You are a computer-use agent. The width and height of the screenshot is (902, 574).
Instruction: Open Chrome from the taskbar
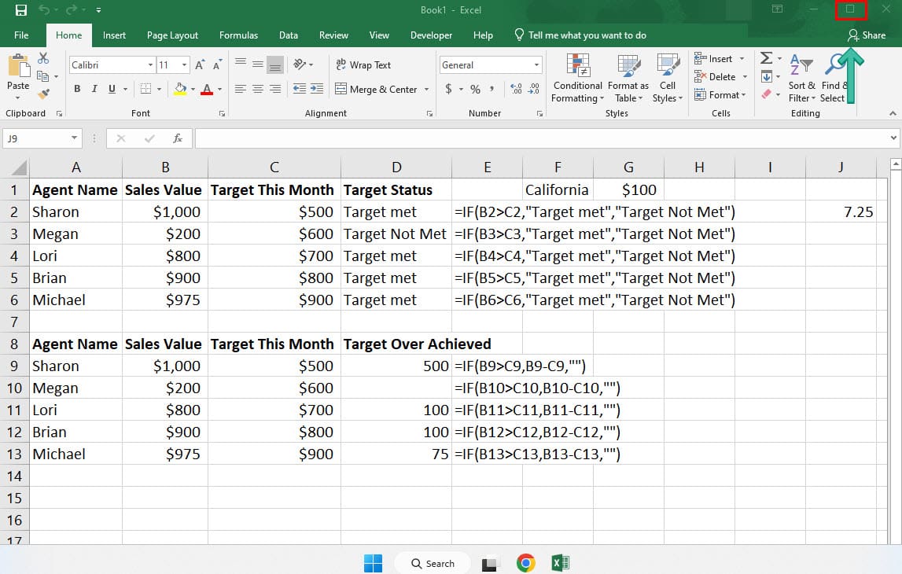525,563
